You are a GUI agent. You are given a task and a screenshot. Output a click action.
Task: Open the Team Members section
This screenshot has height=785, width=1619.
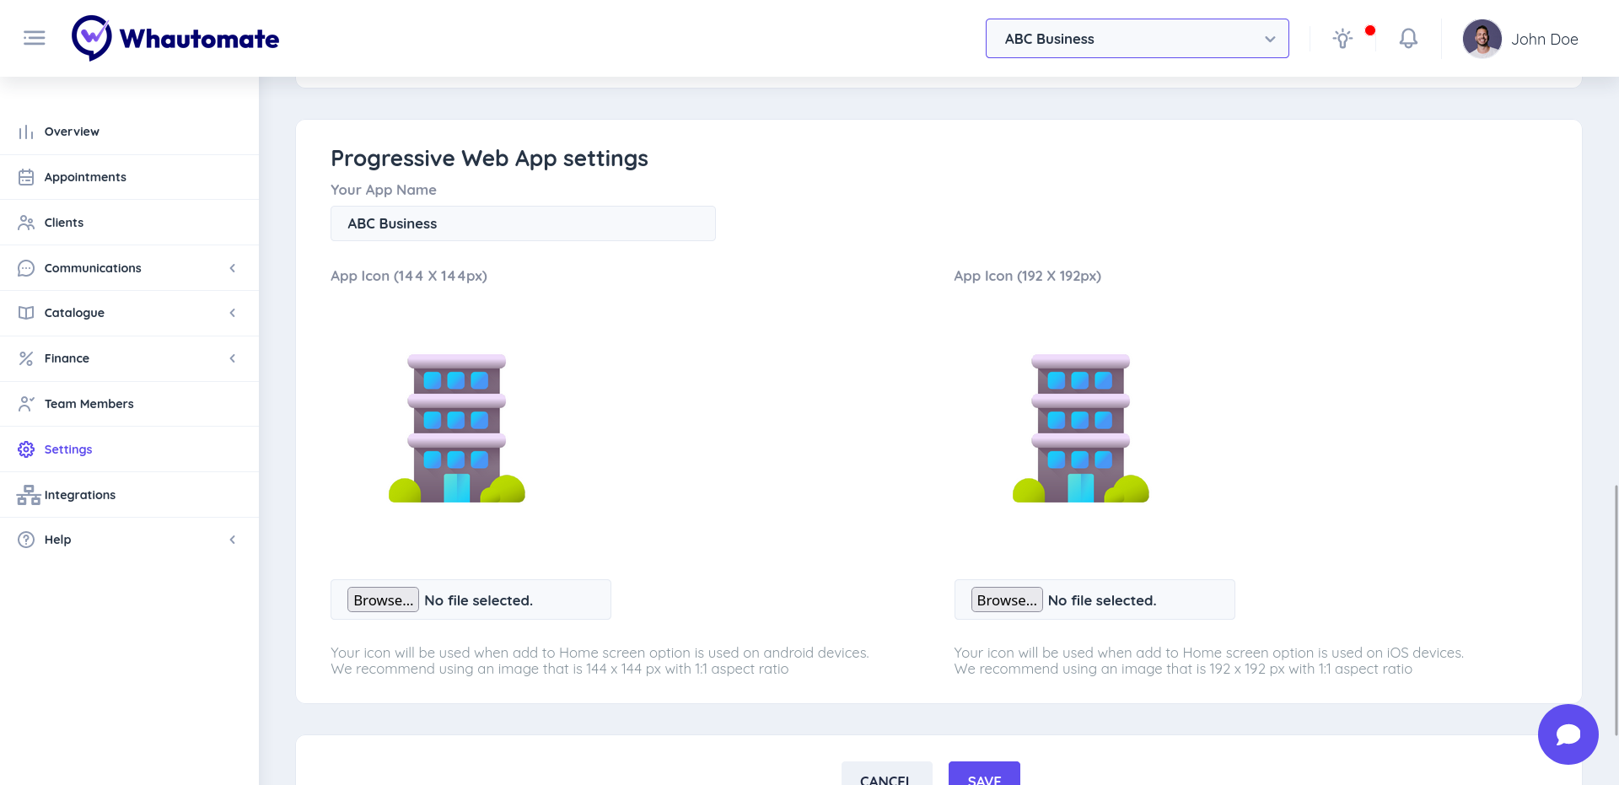(89, 404)
